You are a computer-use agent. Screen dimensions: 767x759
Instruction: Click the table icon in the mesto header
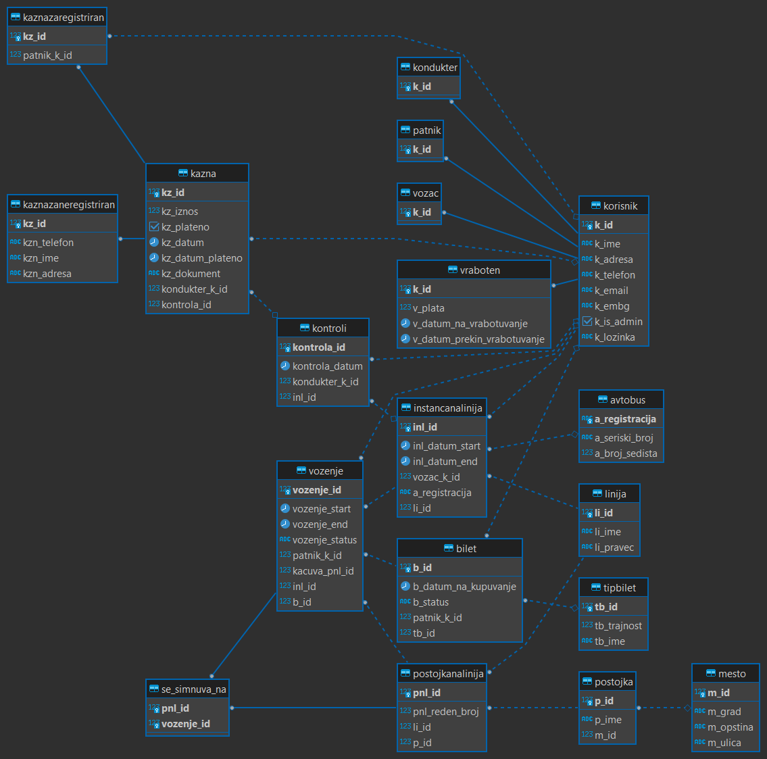tap(710, 674)
